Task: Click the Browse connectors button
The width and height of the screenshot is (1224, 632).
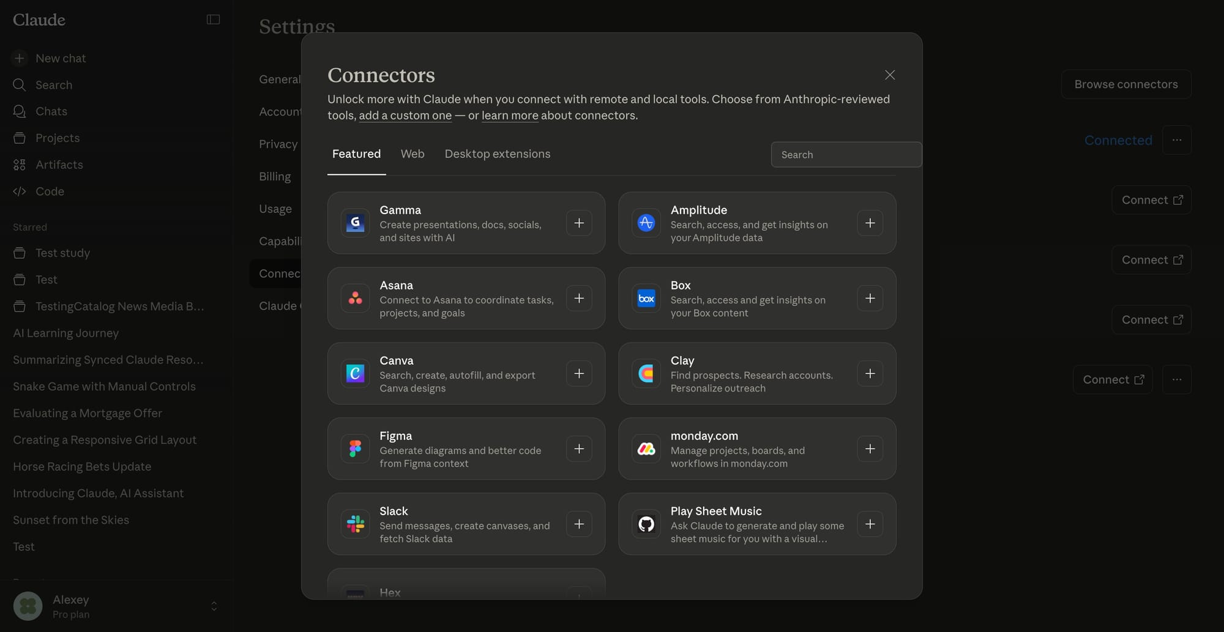Action: [x=1125, y=84]
